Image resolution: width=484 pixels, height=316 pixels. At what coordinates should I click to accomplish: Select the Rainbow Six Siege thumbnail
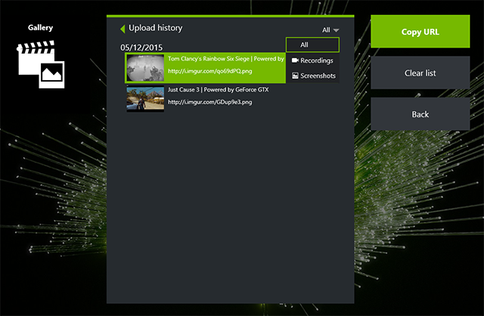coord(145,68)
